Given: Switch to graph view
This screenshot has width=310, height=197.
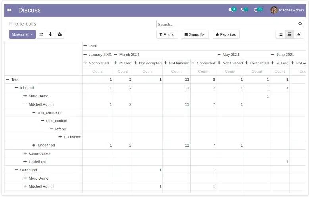Looking at the screenshot, I should click(298, 34).
